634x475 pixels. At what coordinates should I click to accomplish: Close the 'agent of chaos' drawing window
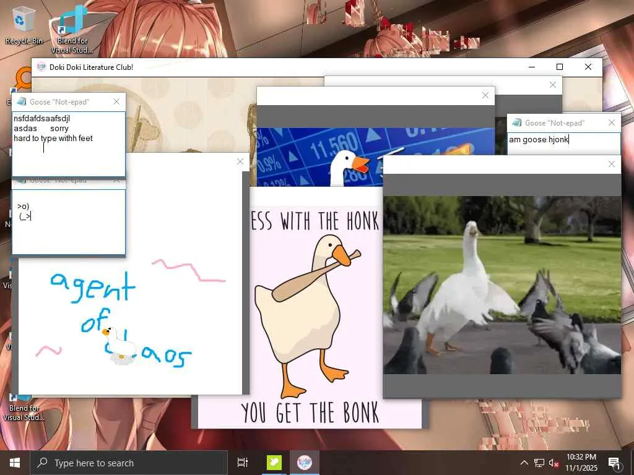[x=240, y=161]
